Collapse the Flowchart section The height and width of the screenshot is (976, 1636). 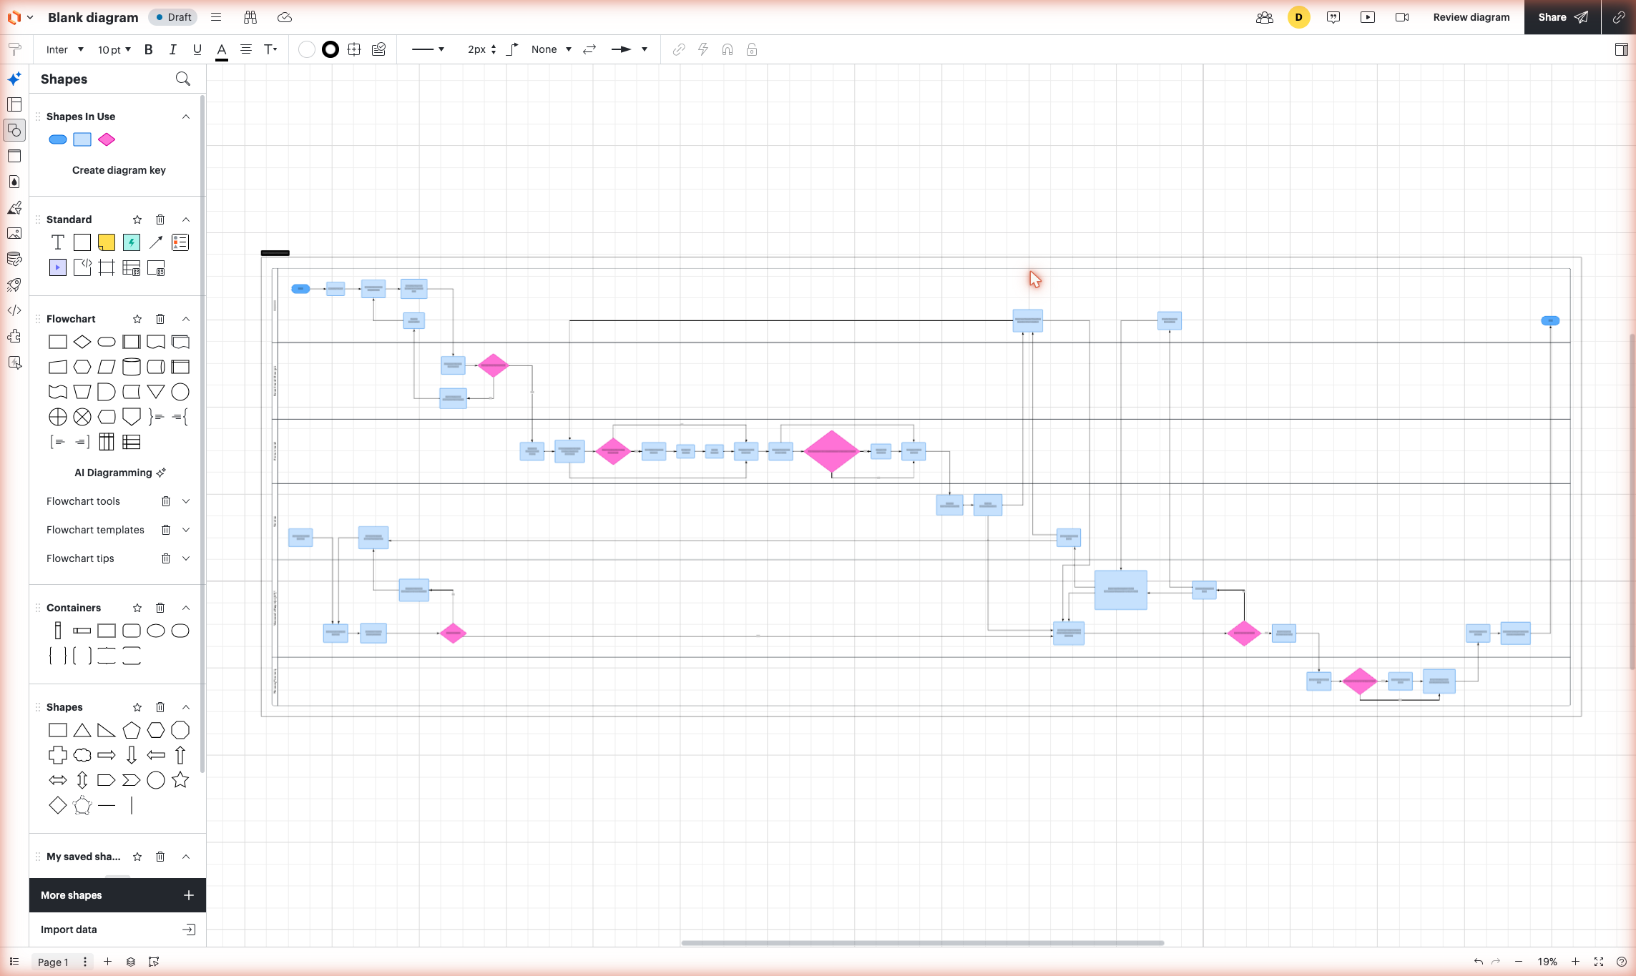[x=186, y=319]
